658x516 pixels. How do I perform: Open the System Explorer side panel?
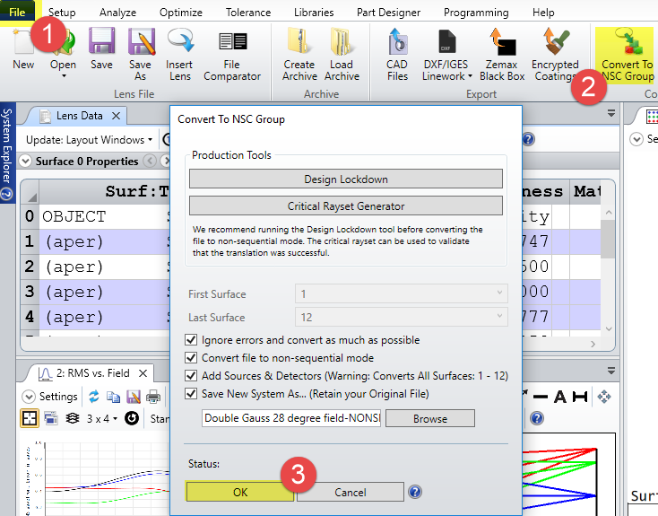pyautogui.click(x=7, y=153)
